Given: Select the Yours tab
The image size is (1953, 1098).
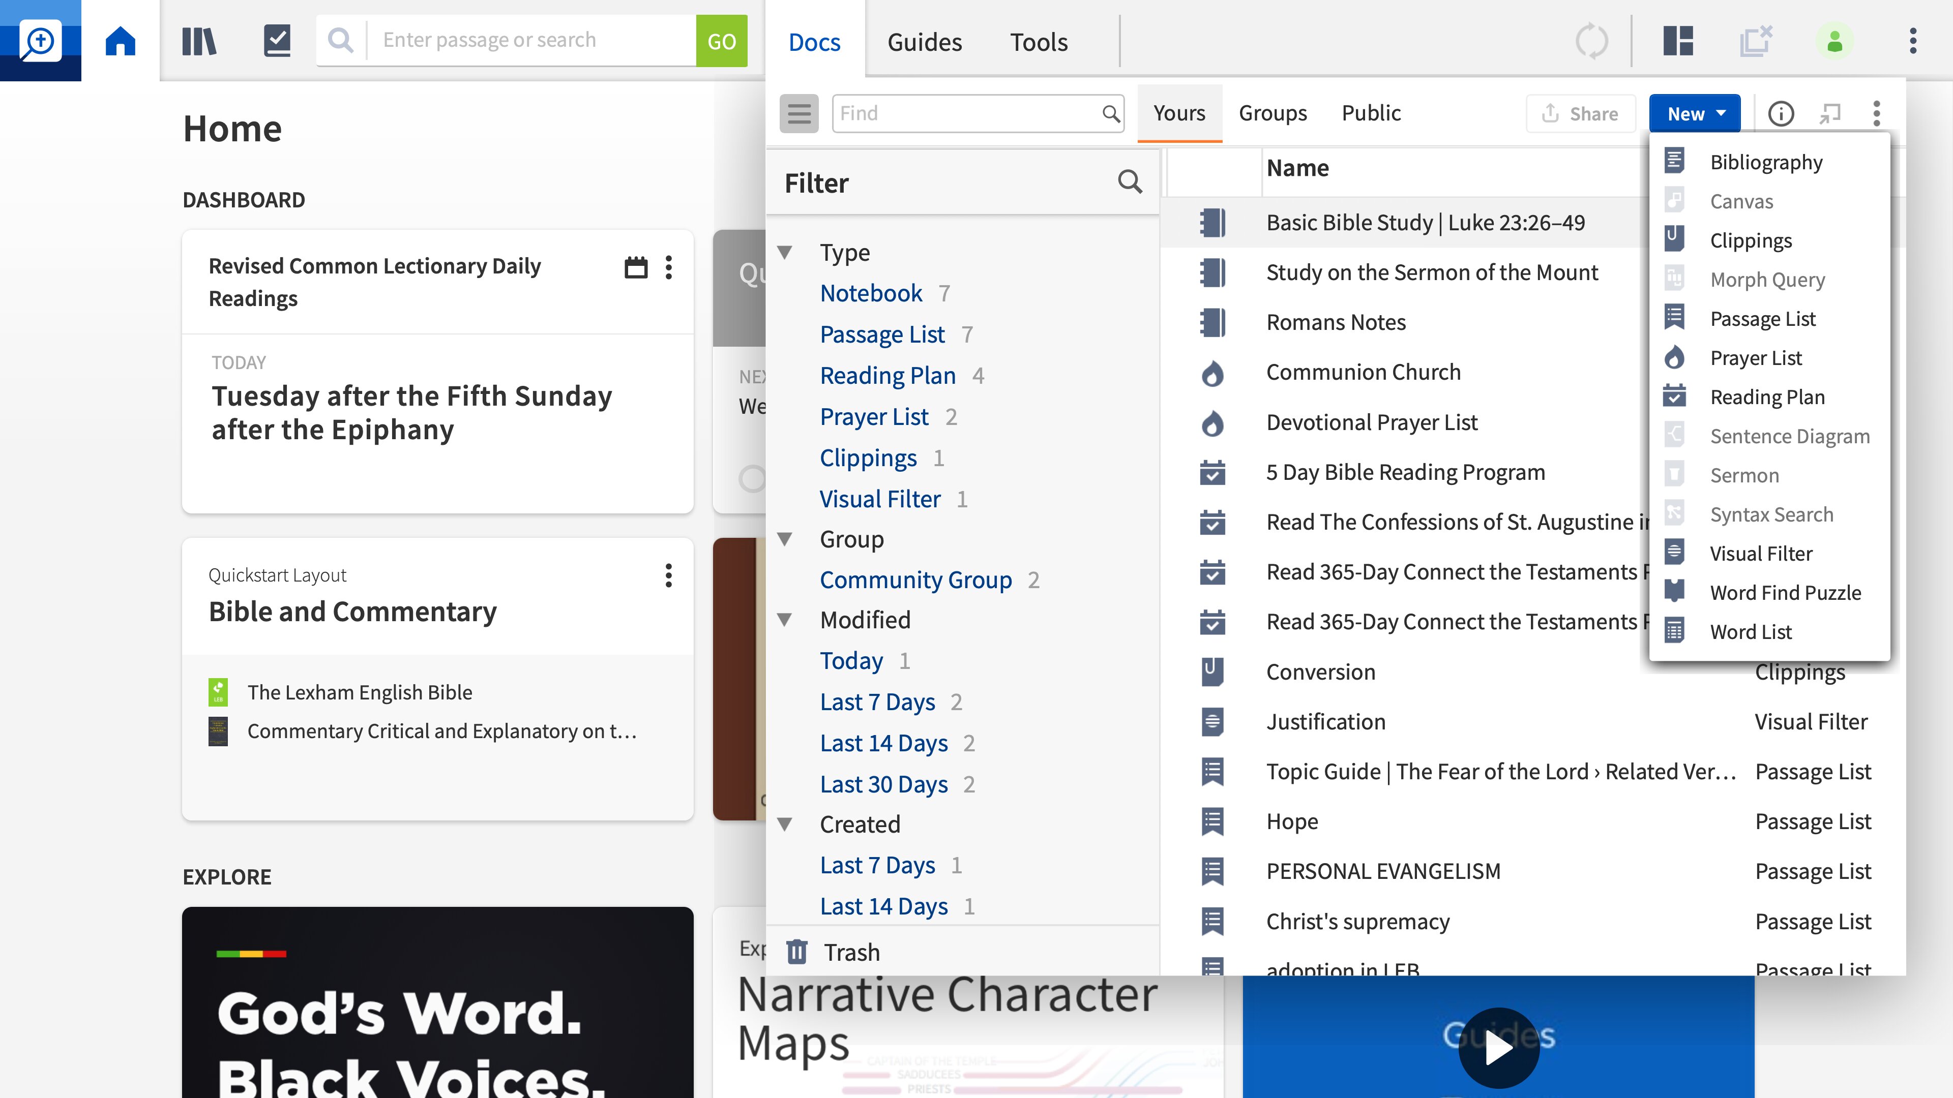Looking at the screenshot, I should pos(1179,114).
